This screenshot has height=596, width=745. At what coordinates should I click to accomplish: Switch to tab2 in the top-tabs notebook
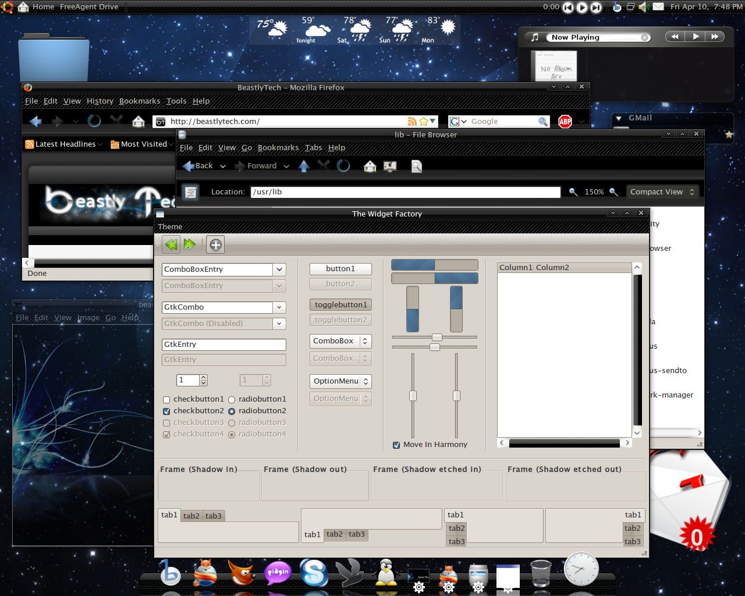191,516
